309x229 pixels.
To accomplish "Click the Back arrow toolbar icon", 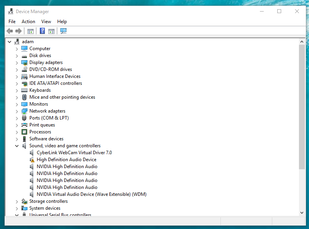I will pyautogui.click(x=10, y=31).
